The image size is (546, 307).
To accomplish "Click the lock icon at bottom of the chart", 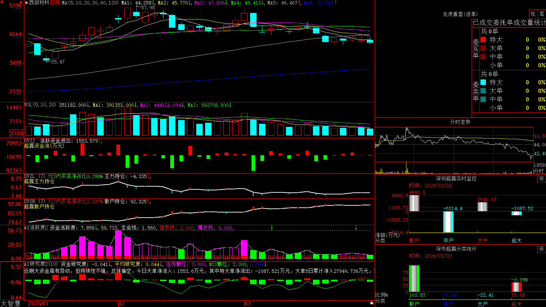I will click(372, 303).
